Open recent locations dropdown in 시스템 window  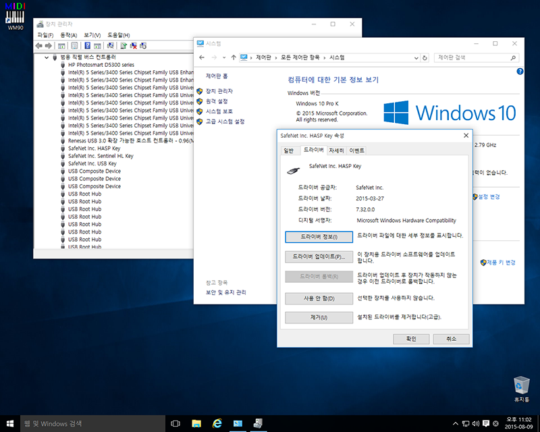pyautogui.click(x=224, y=57)
